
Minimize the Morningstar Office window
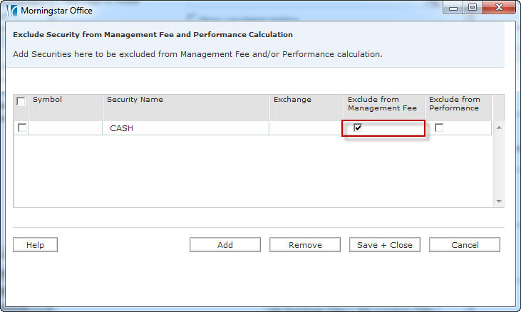(x=453, y=8)
